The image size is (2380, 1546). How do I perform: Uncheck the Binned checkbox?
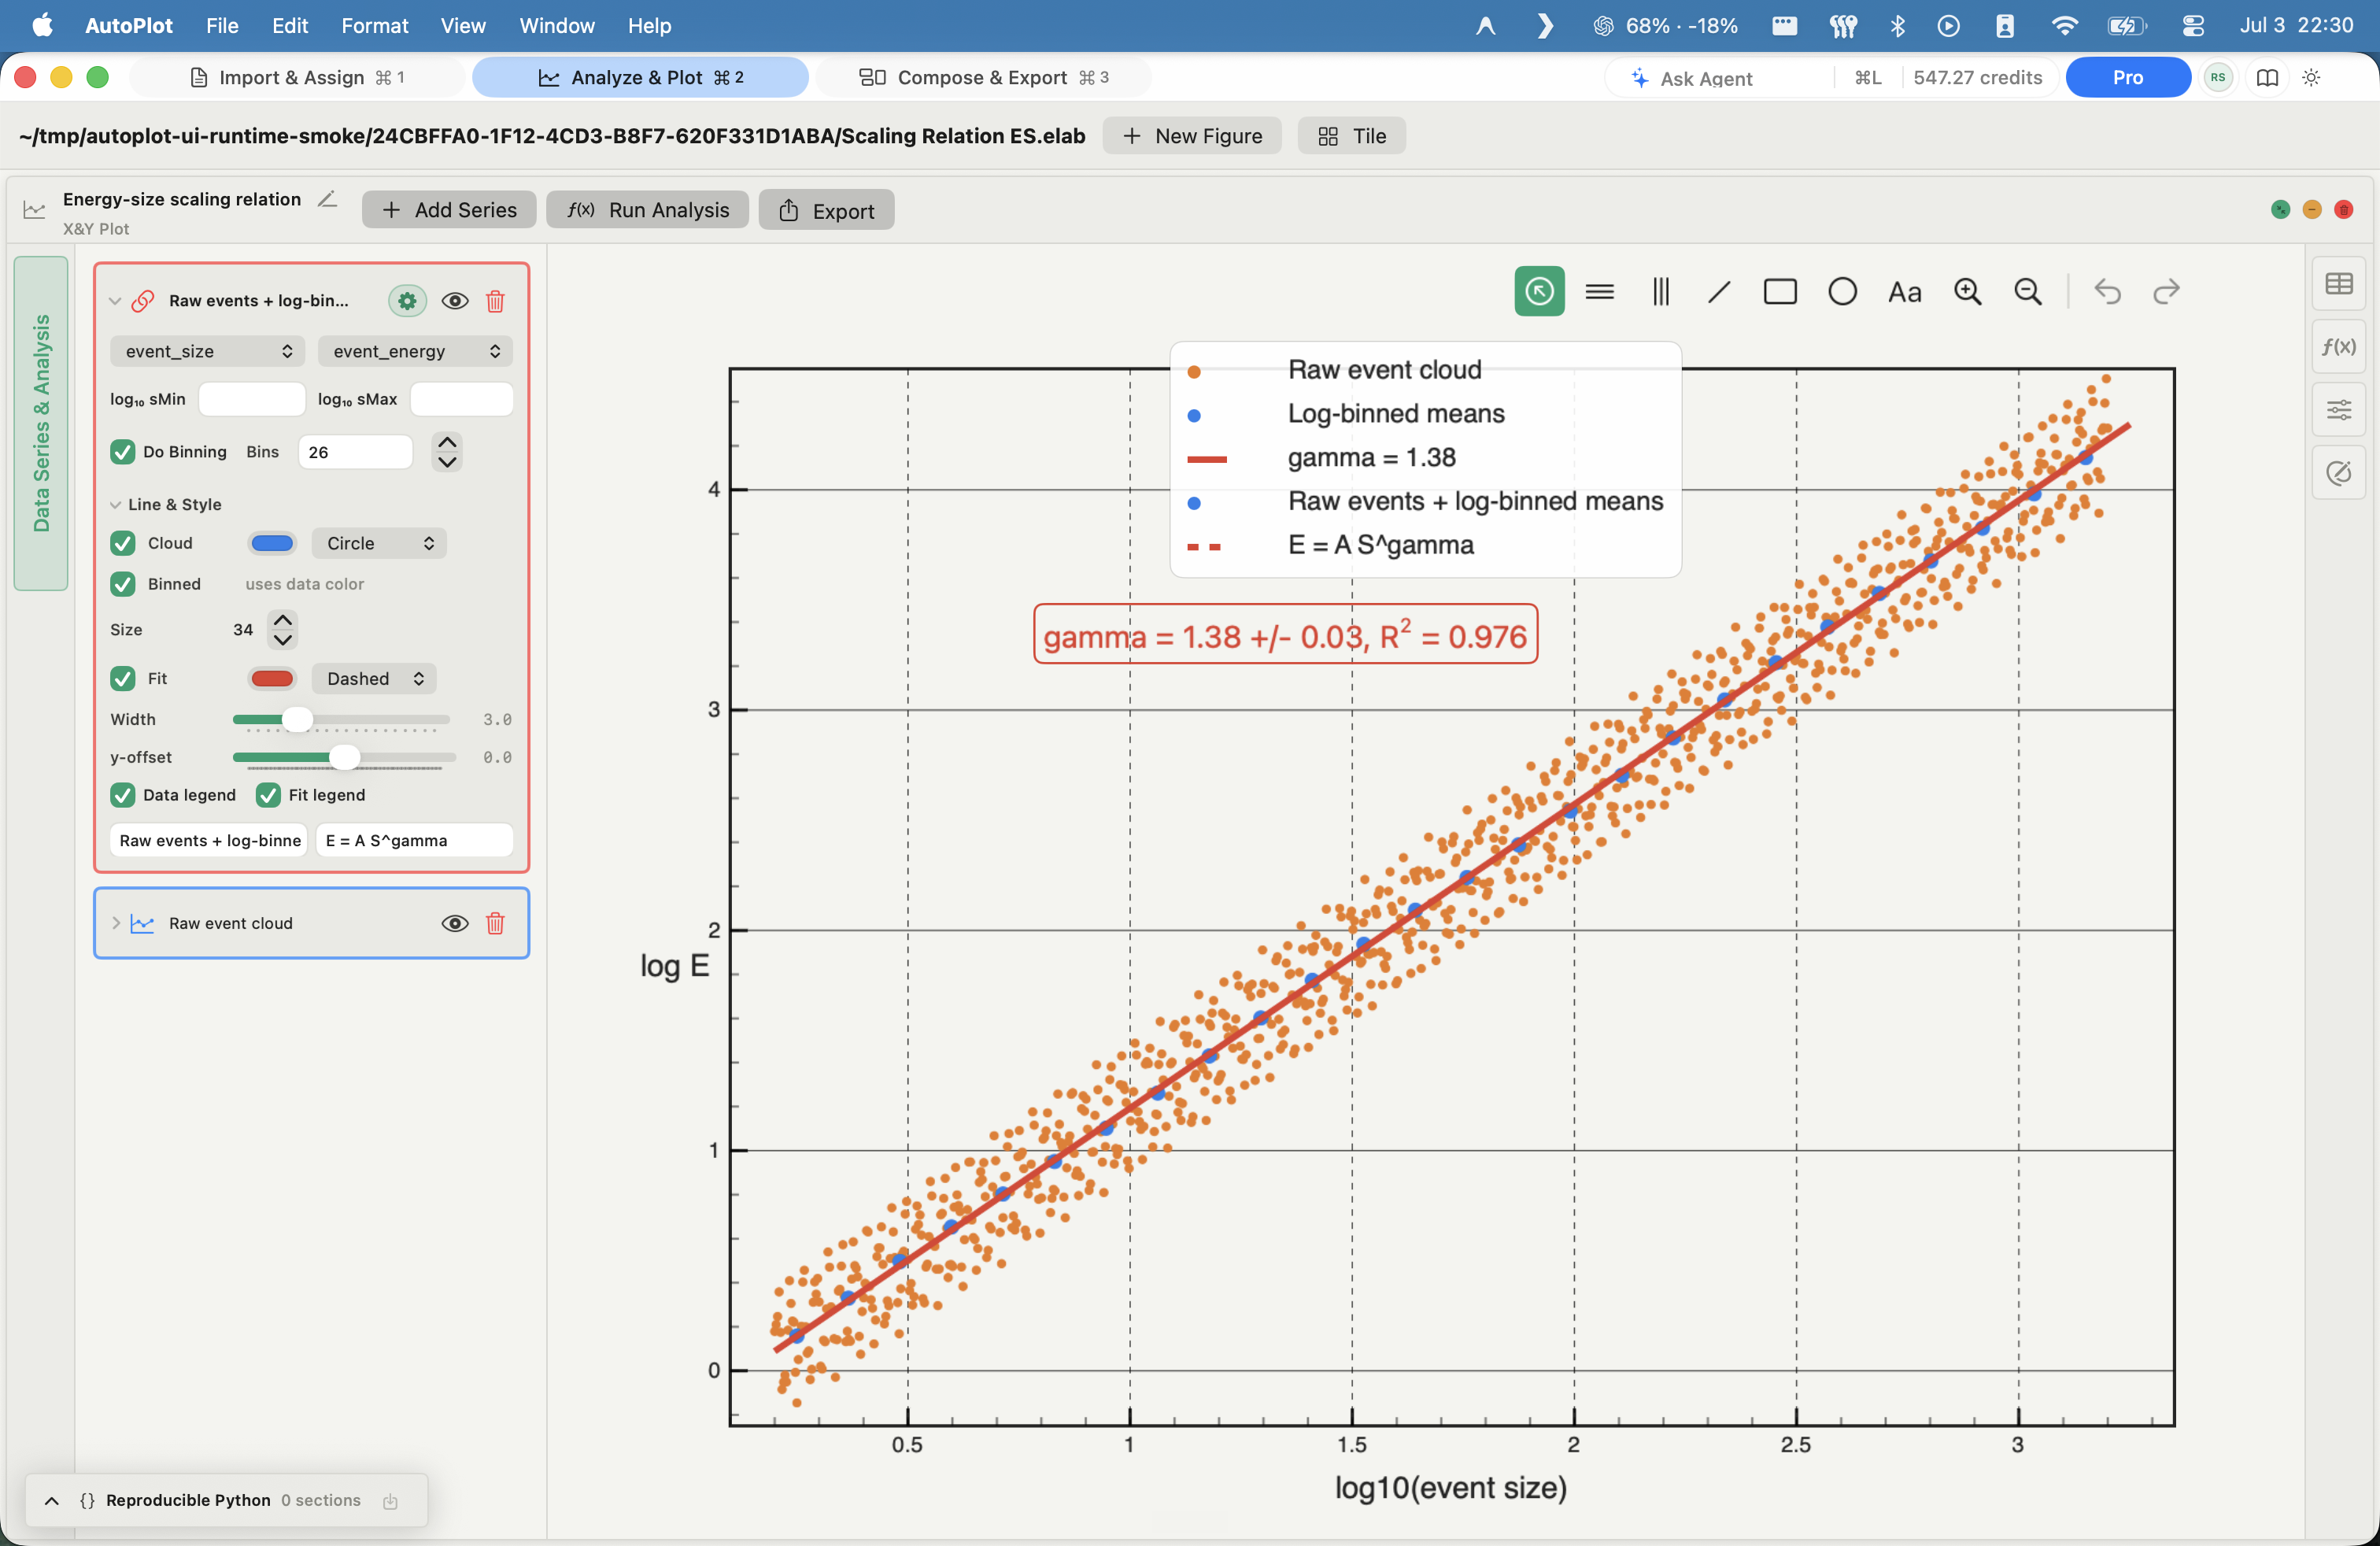point(122,584)
